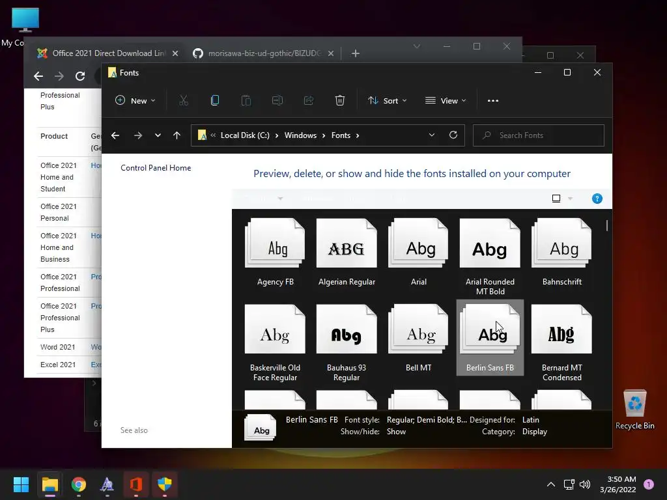This screenshot has width=667, height=500.
Task: Select the Agency FB font
Action: (276, 253)
